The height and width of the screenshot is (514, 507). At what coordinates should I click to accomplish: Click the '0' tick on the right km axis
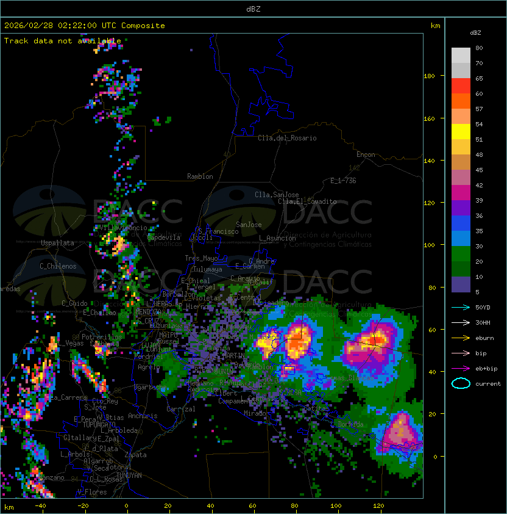pos(435,457)
